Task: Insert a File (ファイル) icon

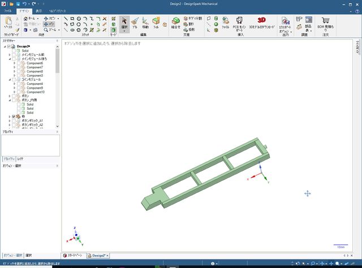Action: pyautogui.click(x=225, y=23)
